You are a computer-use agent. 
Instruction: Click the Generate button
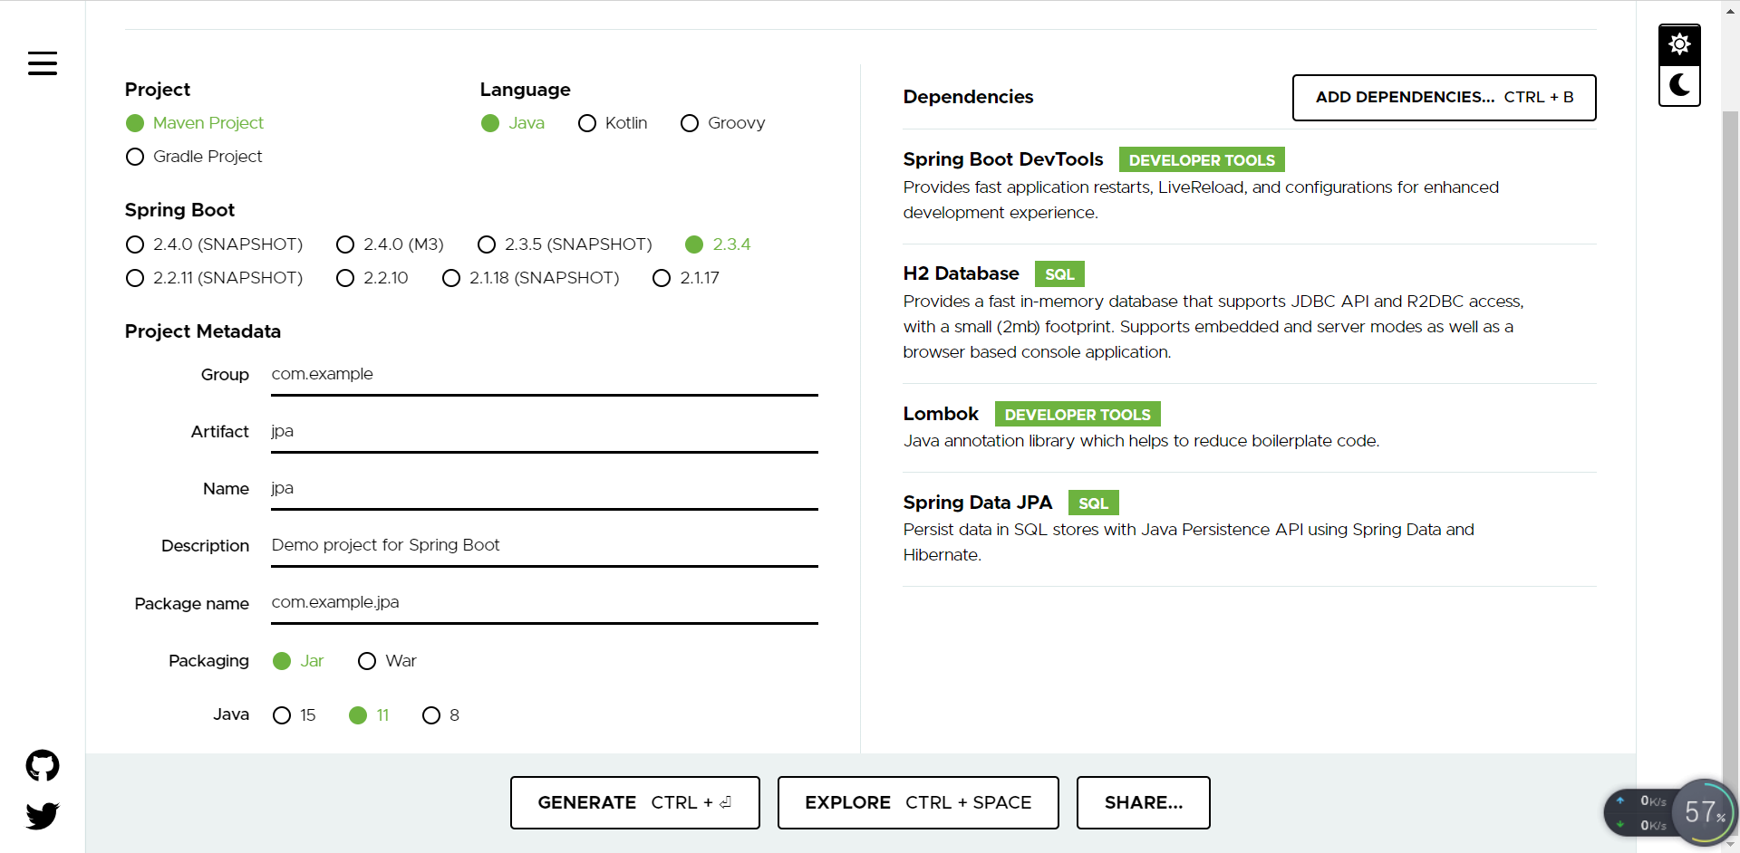(634, 802)
